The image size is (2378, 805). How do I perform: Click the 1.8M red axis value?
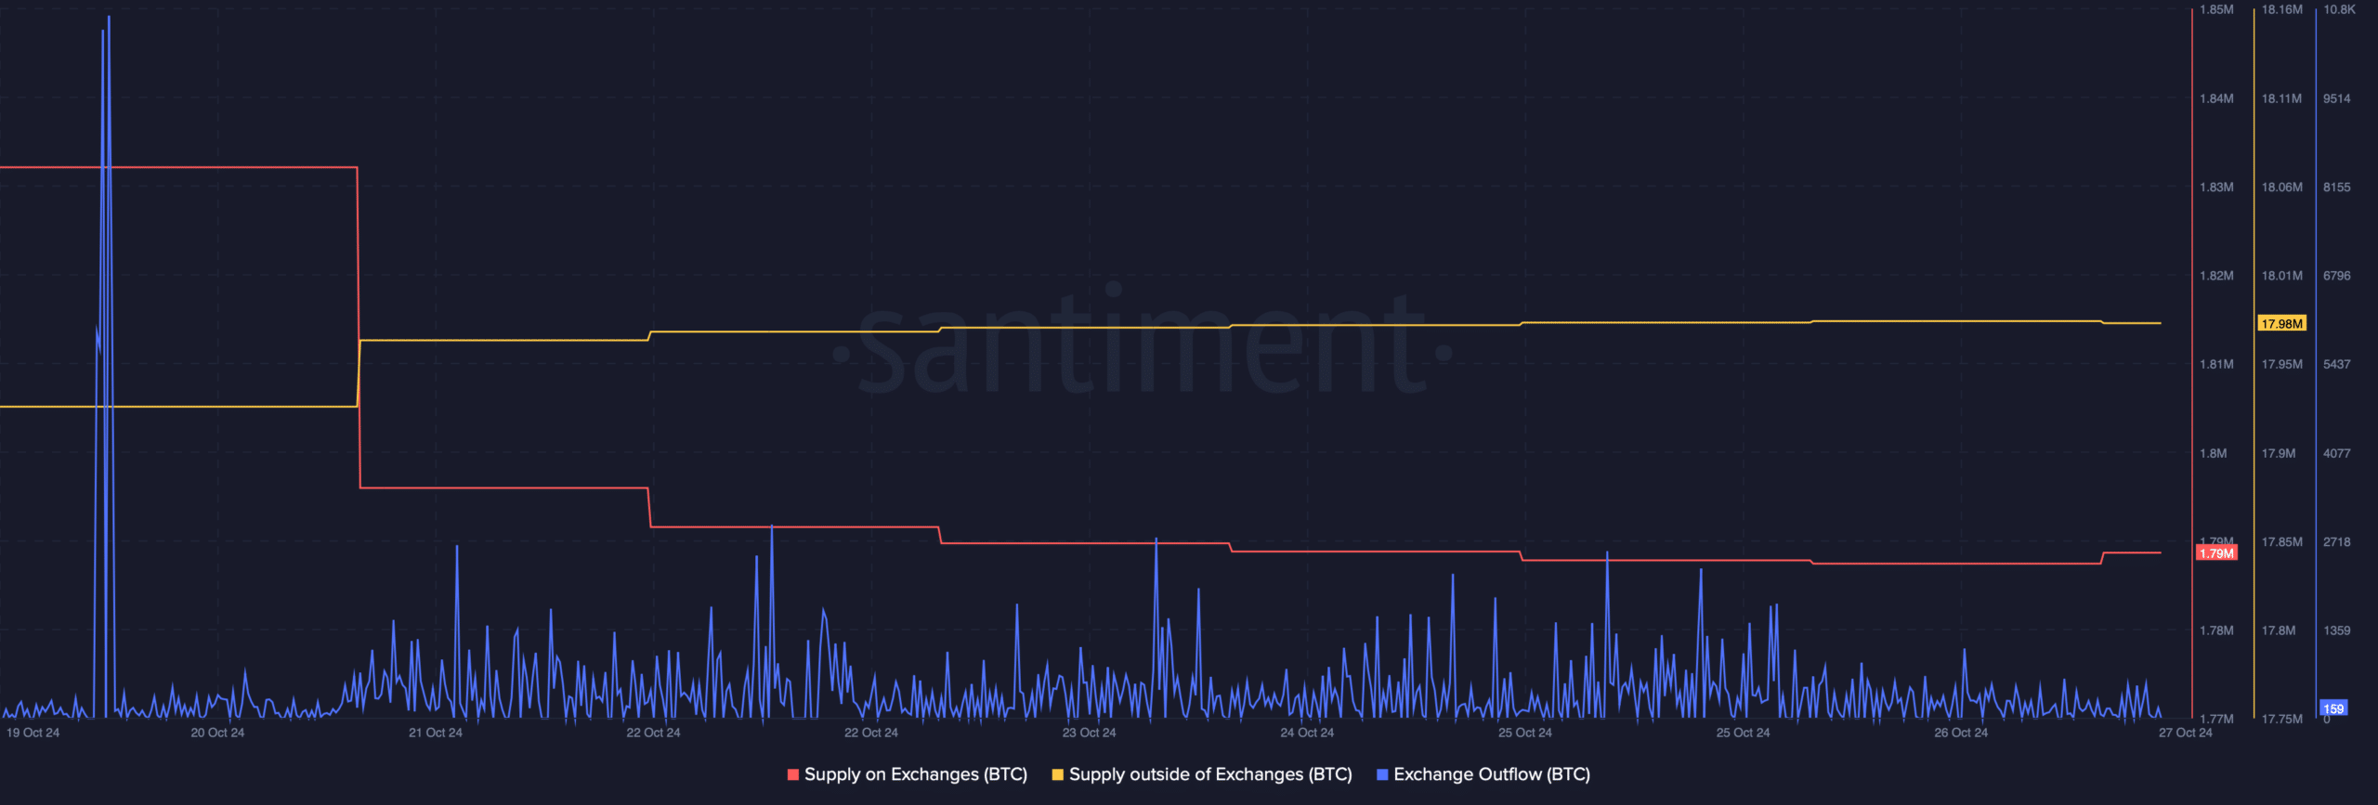click(2213, 453)
